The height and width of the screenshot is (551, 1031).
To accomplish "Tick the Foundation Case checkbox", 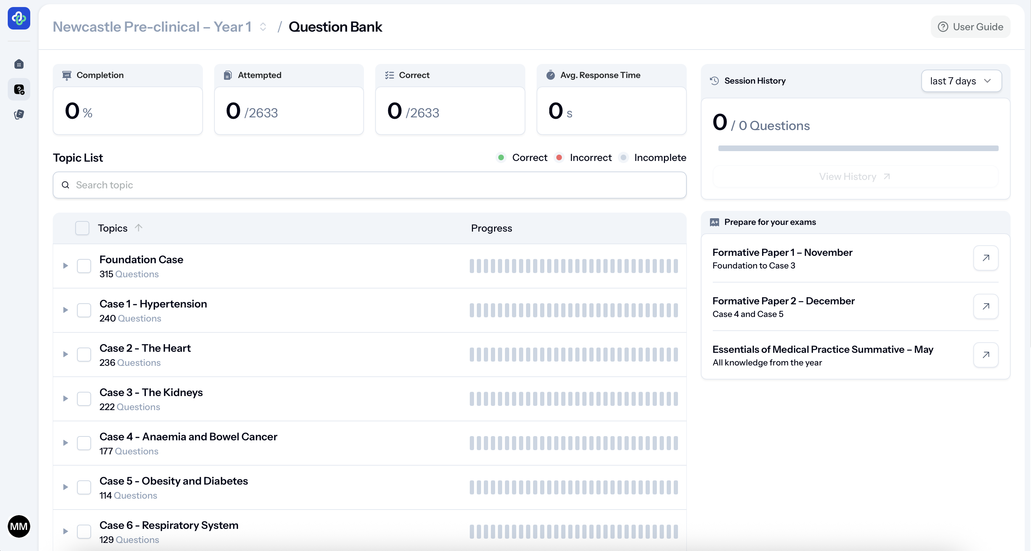I will pos(84,266).
